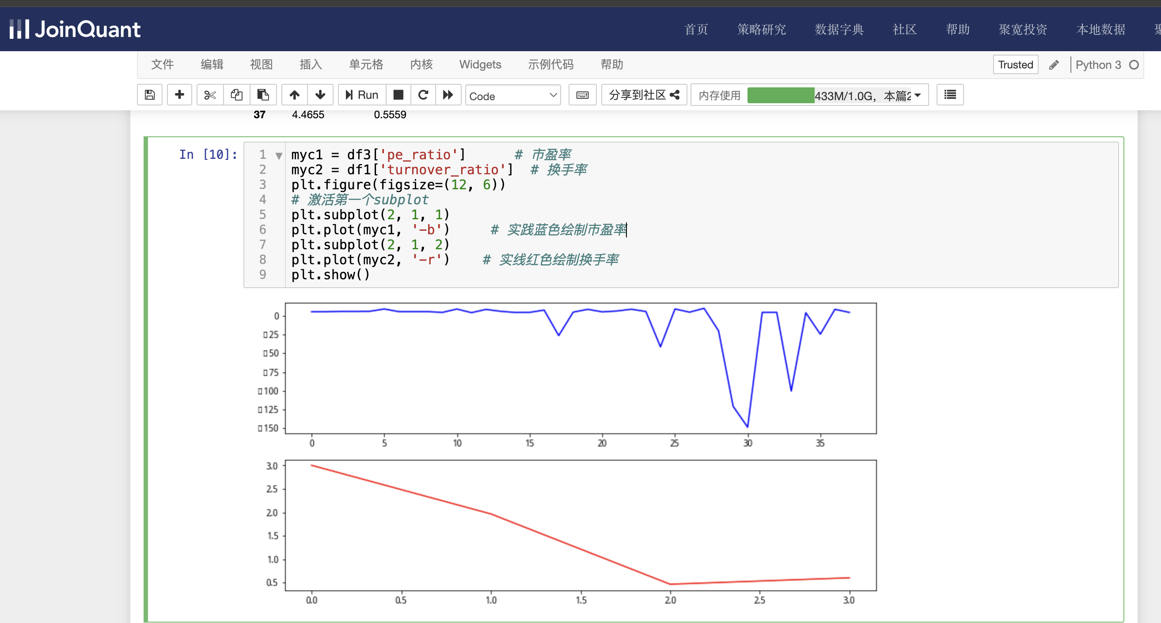Open 本地数据 in top navigation
The width and height of the screenshot is (1161, 623).
point(1100,29)
